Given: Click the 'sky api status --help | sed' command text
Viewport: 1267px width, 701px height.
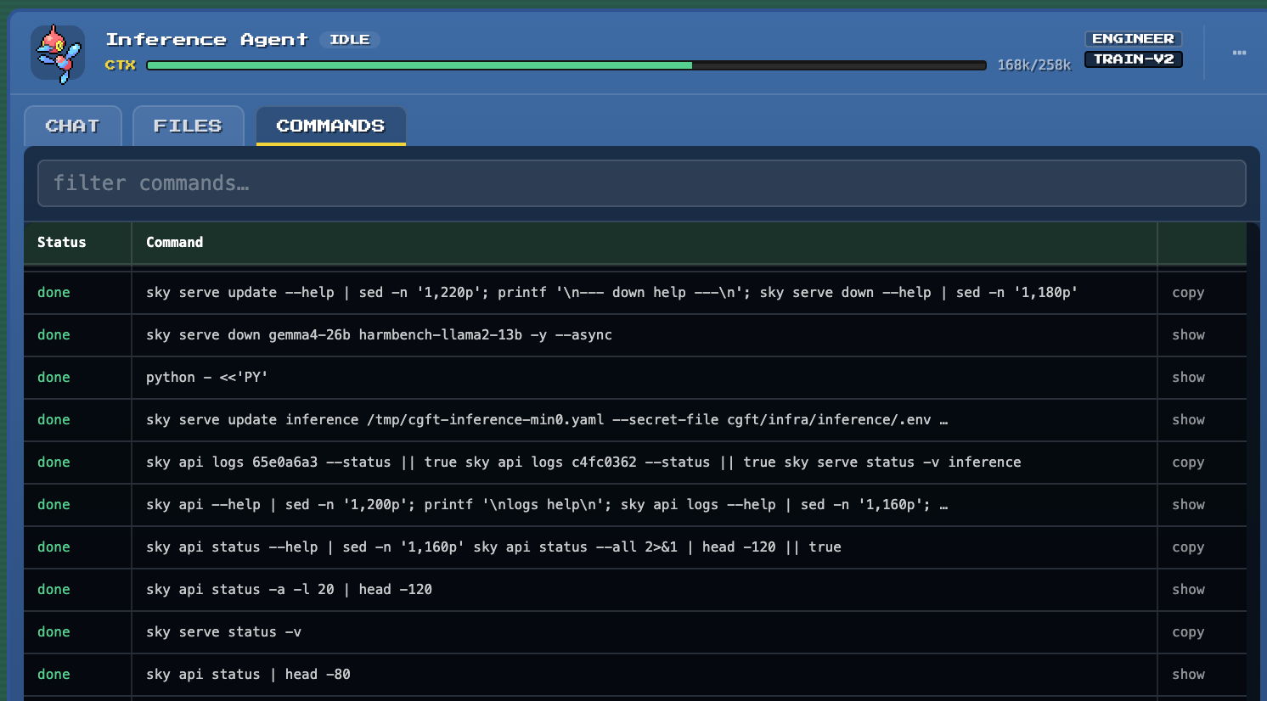Looking at the screenshot, I should pos(493,547).
